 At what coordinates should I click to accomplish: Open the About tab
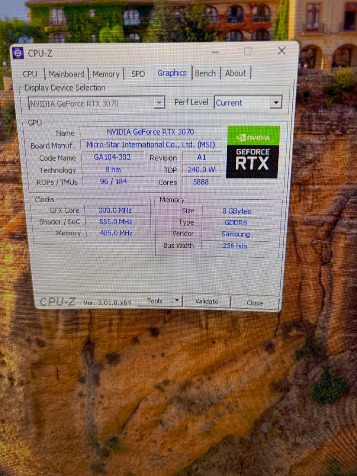pyautogui.click(x=235, y=73)
